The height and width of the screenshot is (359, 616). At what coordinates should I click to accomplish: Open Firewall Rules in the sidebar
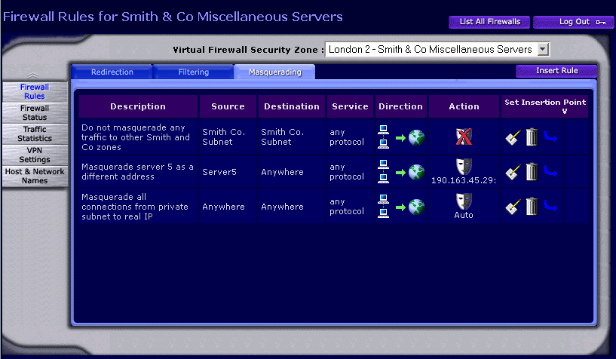(x=35, y=91)
